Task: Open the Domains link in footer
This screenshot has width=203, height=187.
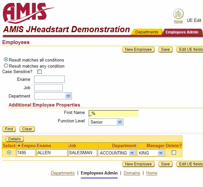Action: coord(132,173)
